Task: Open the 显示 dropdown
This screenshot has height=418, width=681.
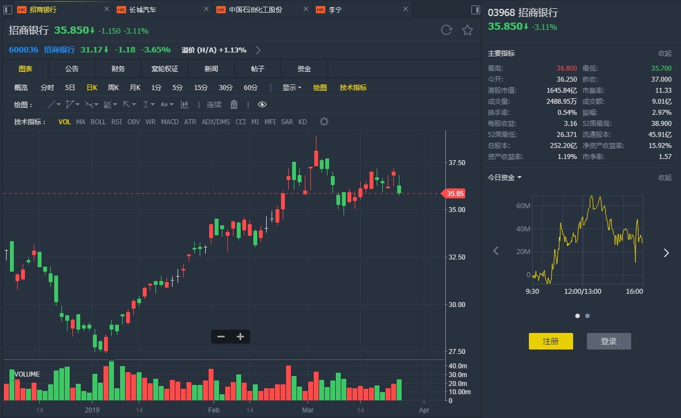Action: tap(292, 87)
